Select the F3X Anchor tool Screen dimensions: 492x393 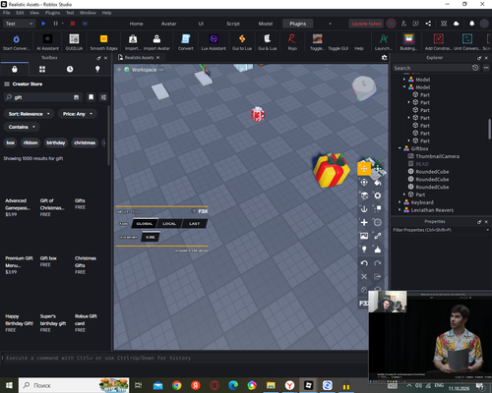click(x=364, y=208)
